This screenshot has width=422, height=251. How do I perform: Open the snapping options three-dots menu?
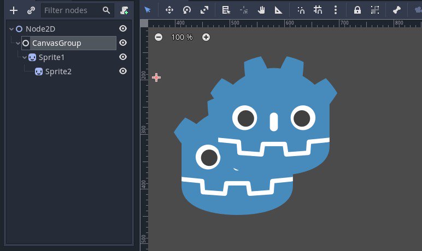point(335,10)
